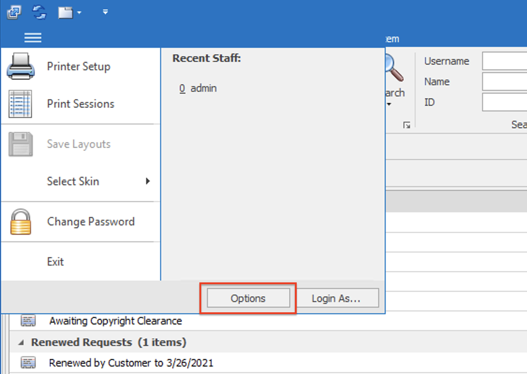Expand the Select Skin submenu arrow
The image size is (527, 374).
(147, 181)
